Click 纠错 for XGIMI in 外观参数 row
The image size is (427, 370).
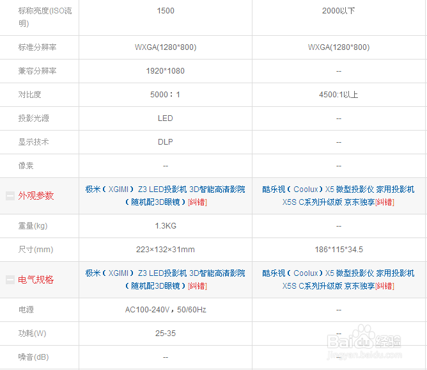[198, 202]
